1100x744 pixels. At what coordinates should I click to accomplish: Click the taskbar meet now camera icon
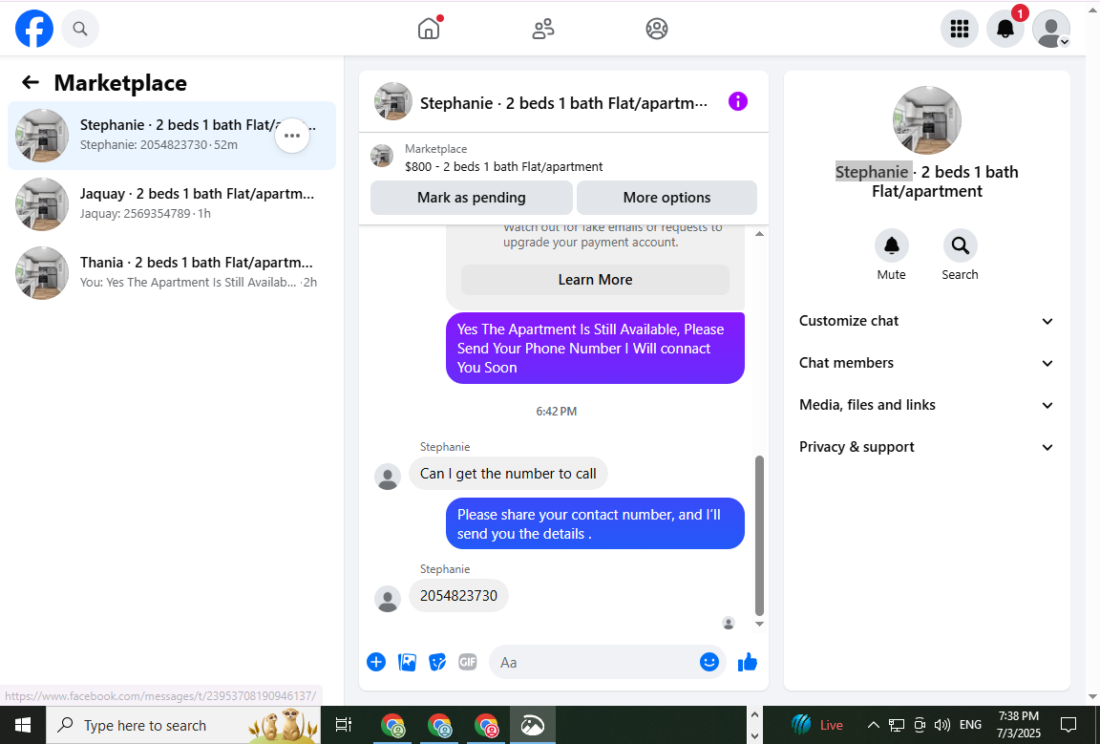[x=919, y=725]
